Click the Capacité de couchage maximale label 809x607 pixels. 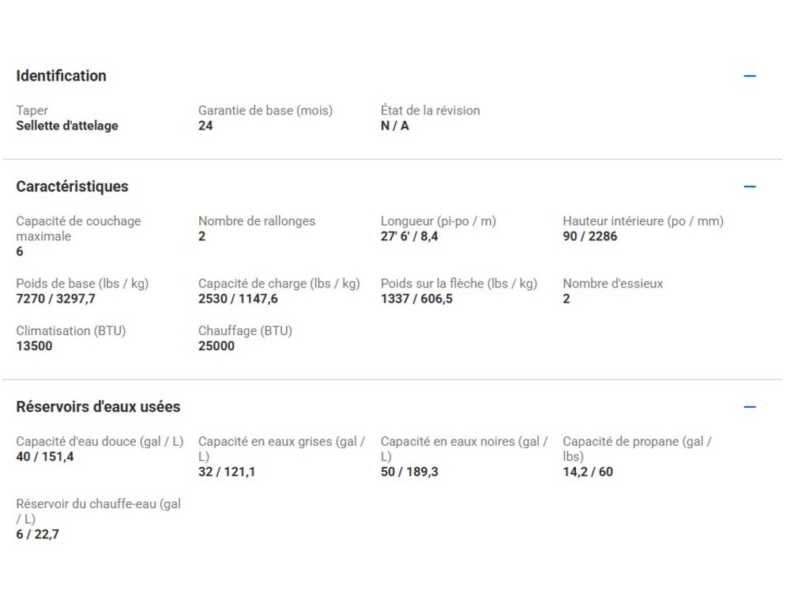(x=78, y=228)
